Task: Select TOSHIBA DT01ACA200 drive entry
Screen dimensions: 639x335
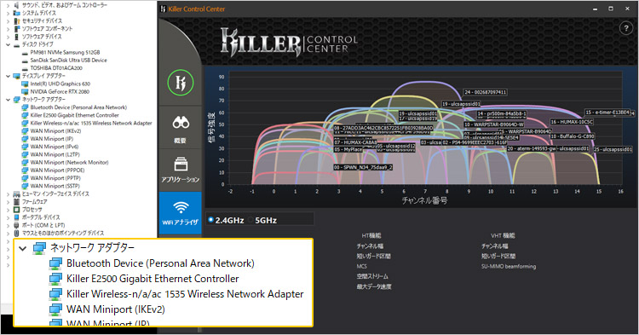Action: coord(56,68)
